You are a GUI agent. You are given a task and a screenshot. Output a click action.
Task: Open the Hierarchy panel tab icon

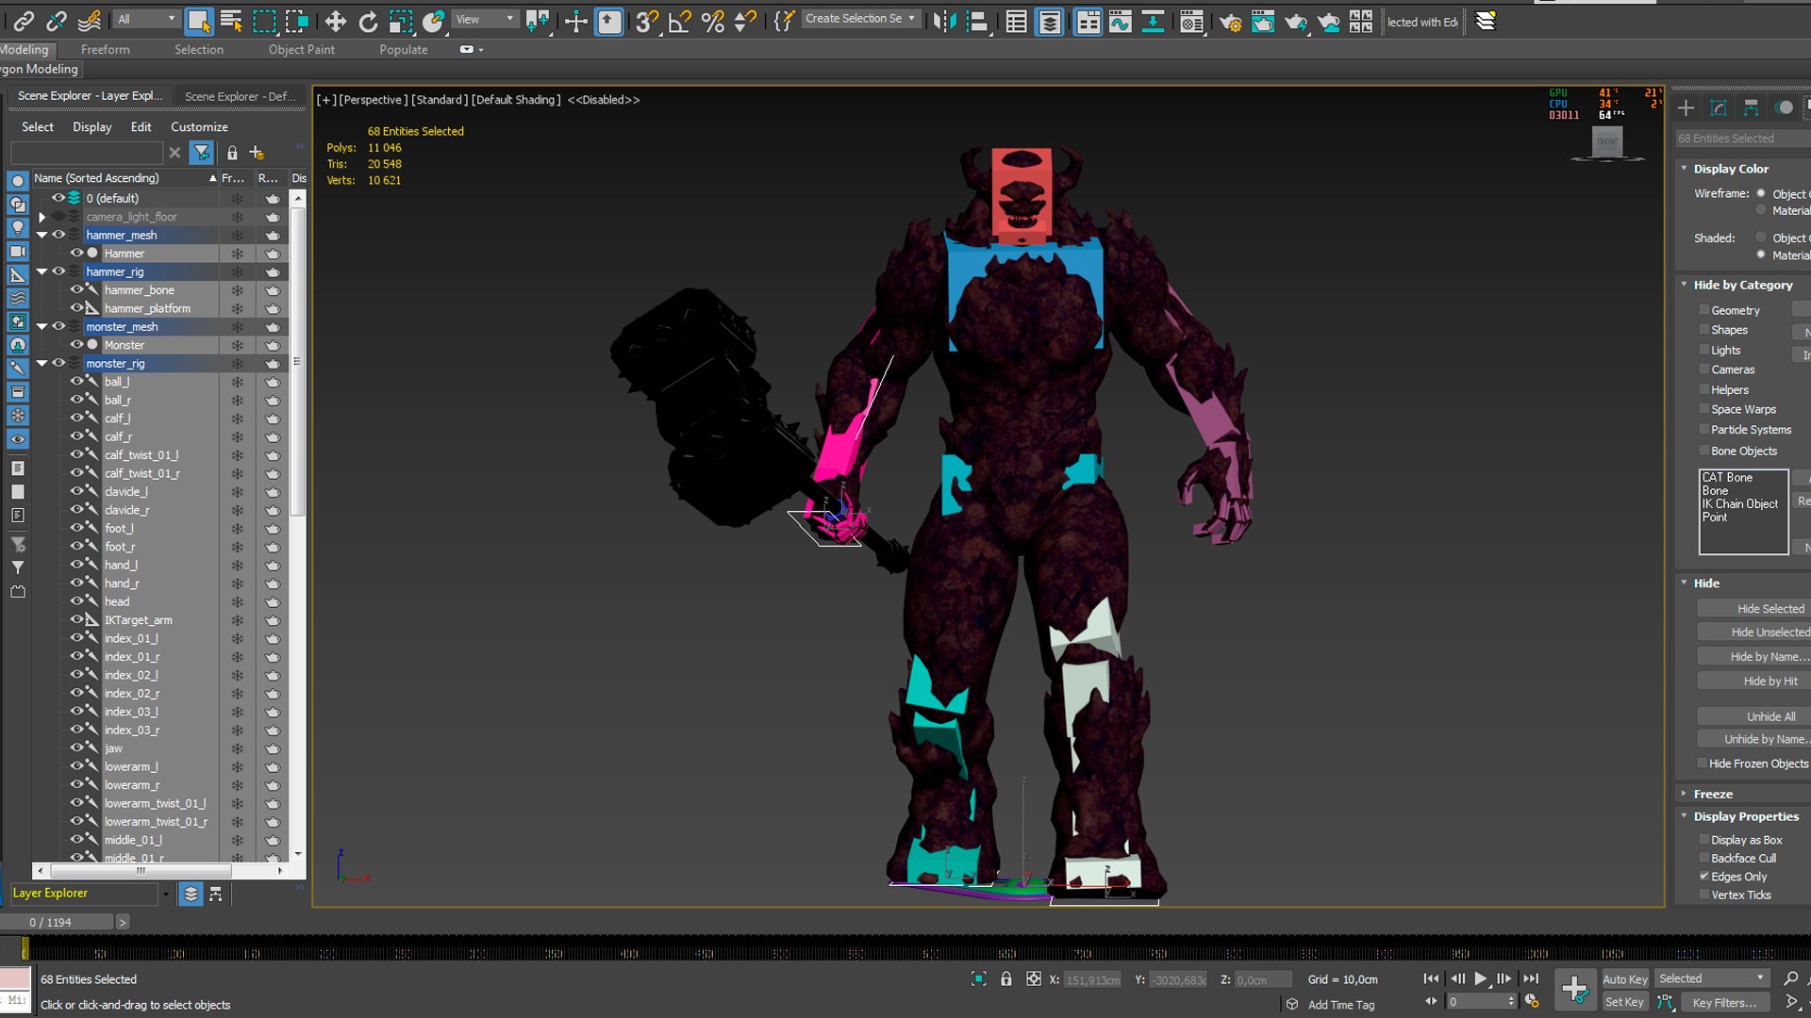coord(1752,107)
